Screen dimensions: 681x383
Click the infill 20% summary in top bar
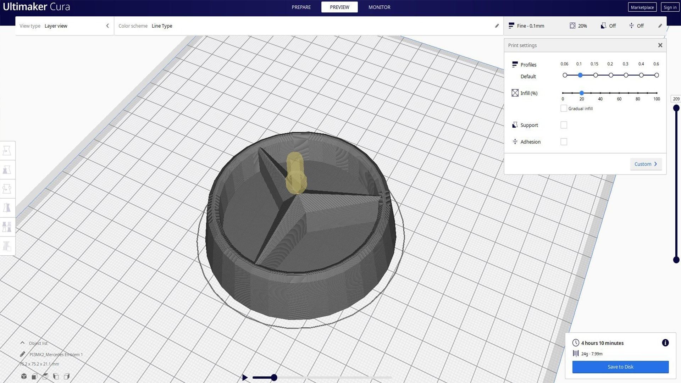click(x=578, y=26)
